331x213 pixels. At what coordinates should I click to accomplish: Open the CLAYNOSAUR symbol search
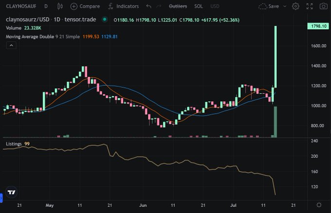pos(21,6)
